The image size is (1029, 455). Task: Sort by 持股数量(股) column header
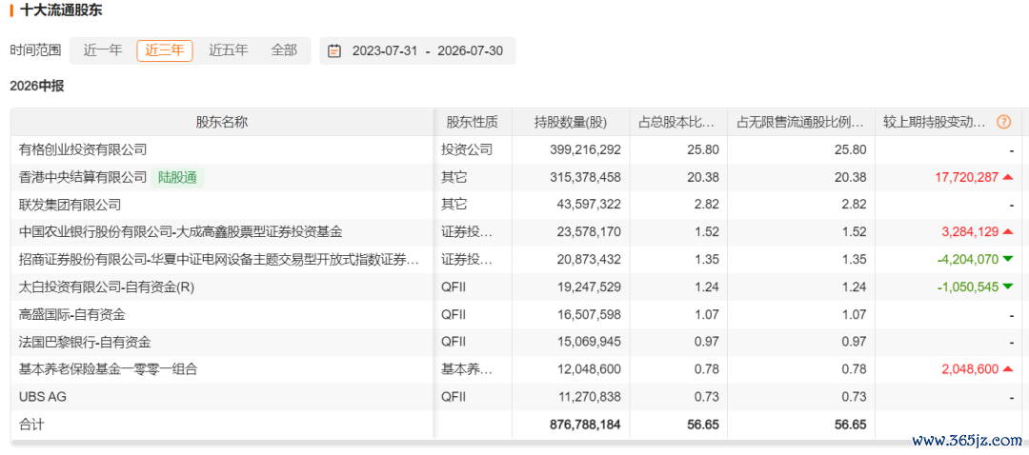pyautogui.click(x=571, y=122)
